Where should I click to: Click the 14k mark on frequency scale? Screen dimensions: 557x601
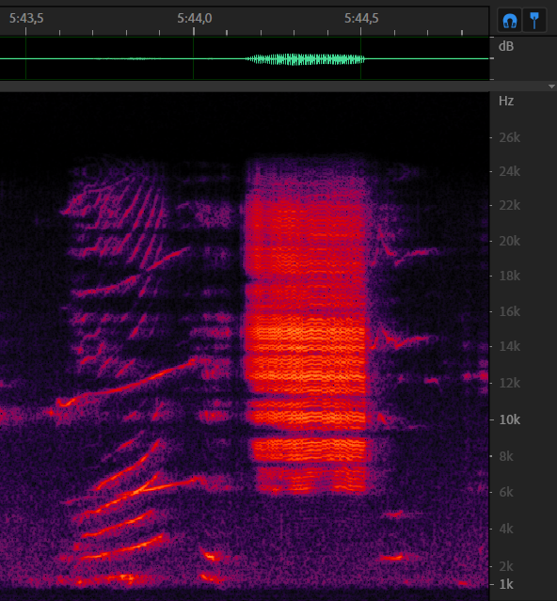tap(509, 346)
